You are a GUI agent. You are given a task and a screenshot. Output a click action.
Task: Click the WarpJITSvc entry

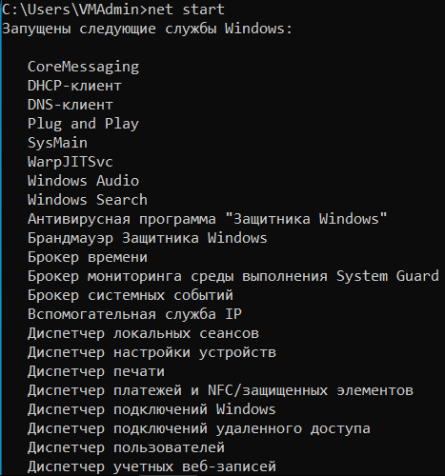point(71,162)
